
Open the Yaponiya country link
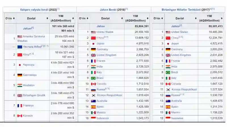coord(29,65)
